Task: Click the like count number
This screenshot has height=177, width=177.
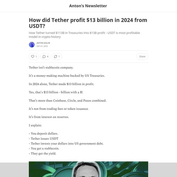Action: 36,56
